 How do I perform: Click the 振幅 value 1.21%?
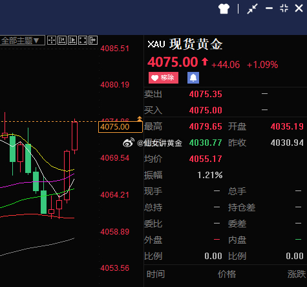[210, 175]
